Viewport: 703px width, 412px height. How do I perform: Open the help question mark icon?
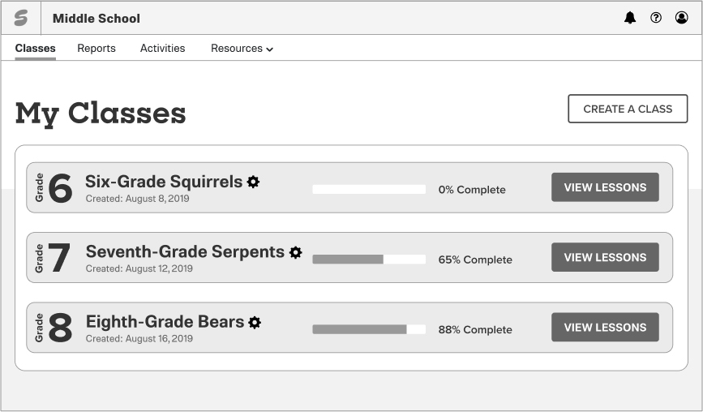click(656, 18)
